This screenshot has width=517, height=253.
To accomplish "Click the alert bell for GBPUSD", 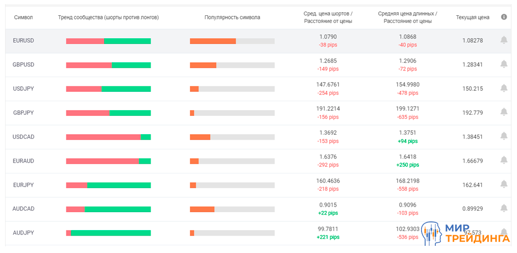I will point(504,64).
